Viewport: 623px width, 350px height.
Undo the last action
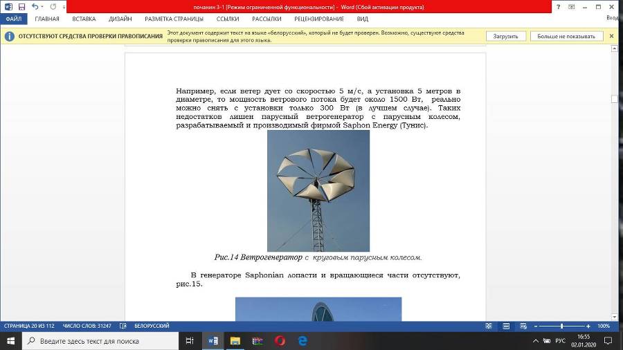coord(35,7)
